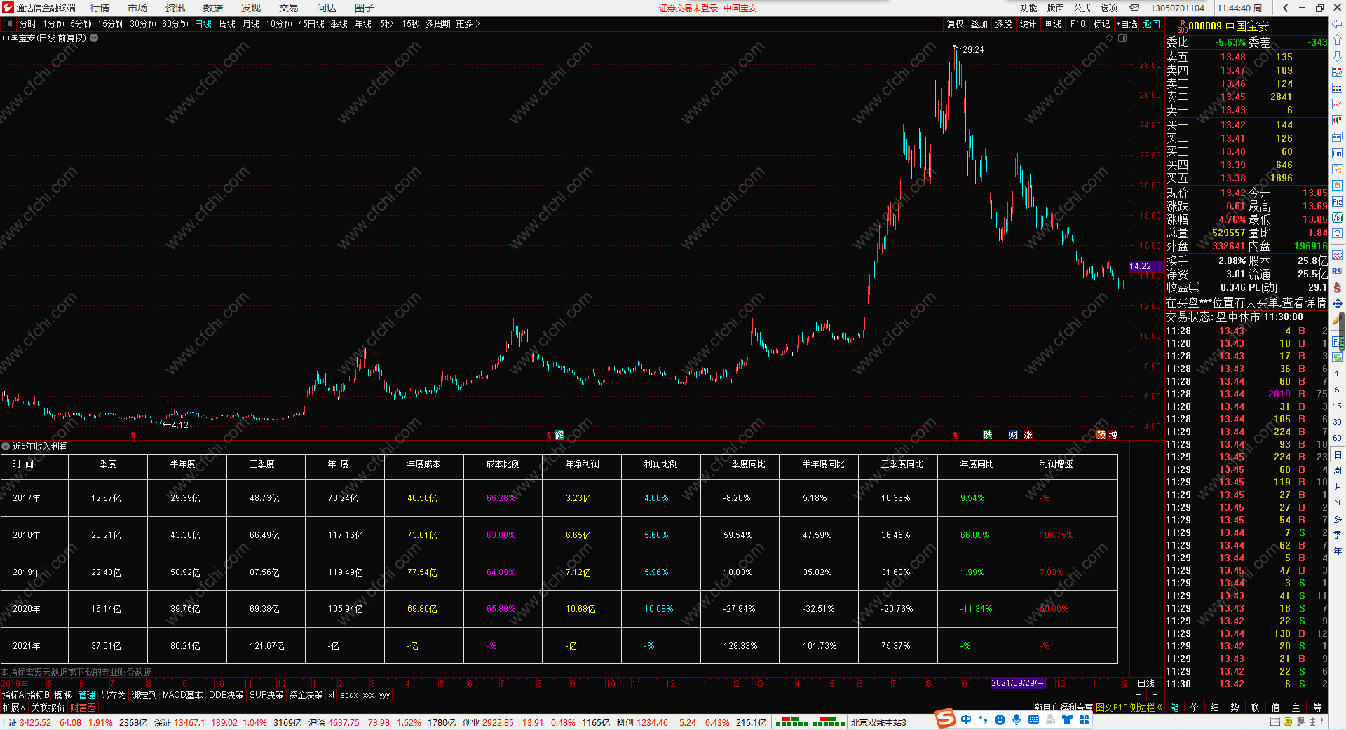The height and width of the screenshot is (730, 1346).
Task: Open the F10 company info button
Action: click(1078, 24)
